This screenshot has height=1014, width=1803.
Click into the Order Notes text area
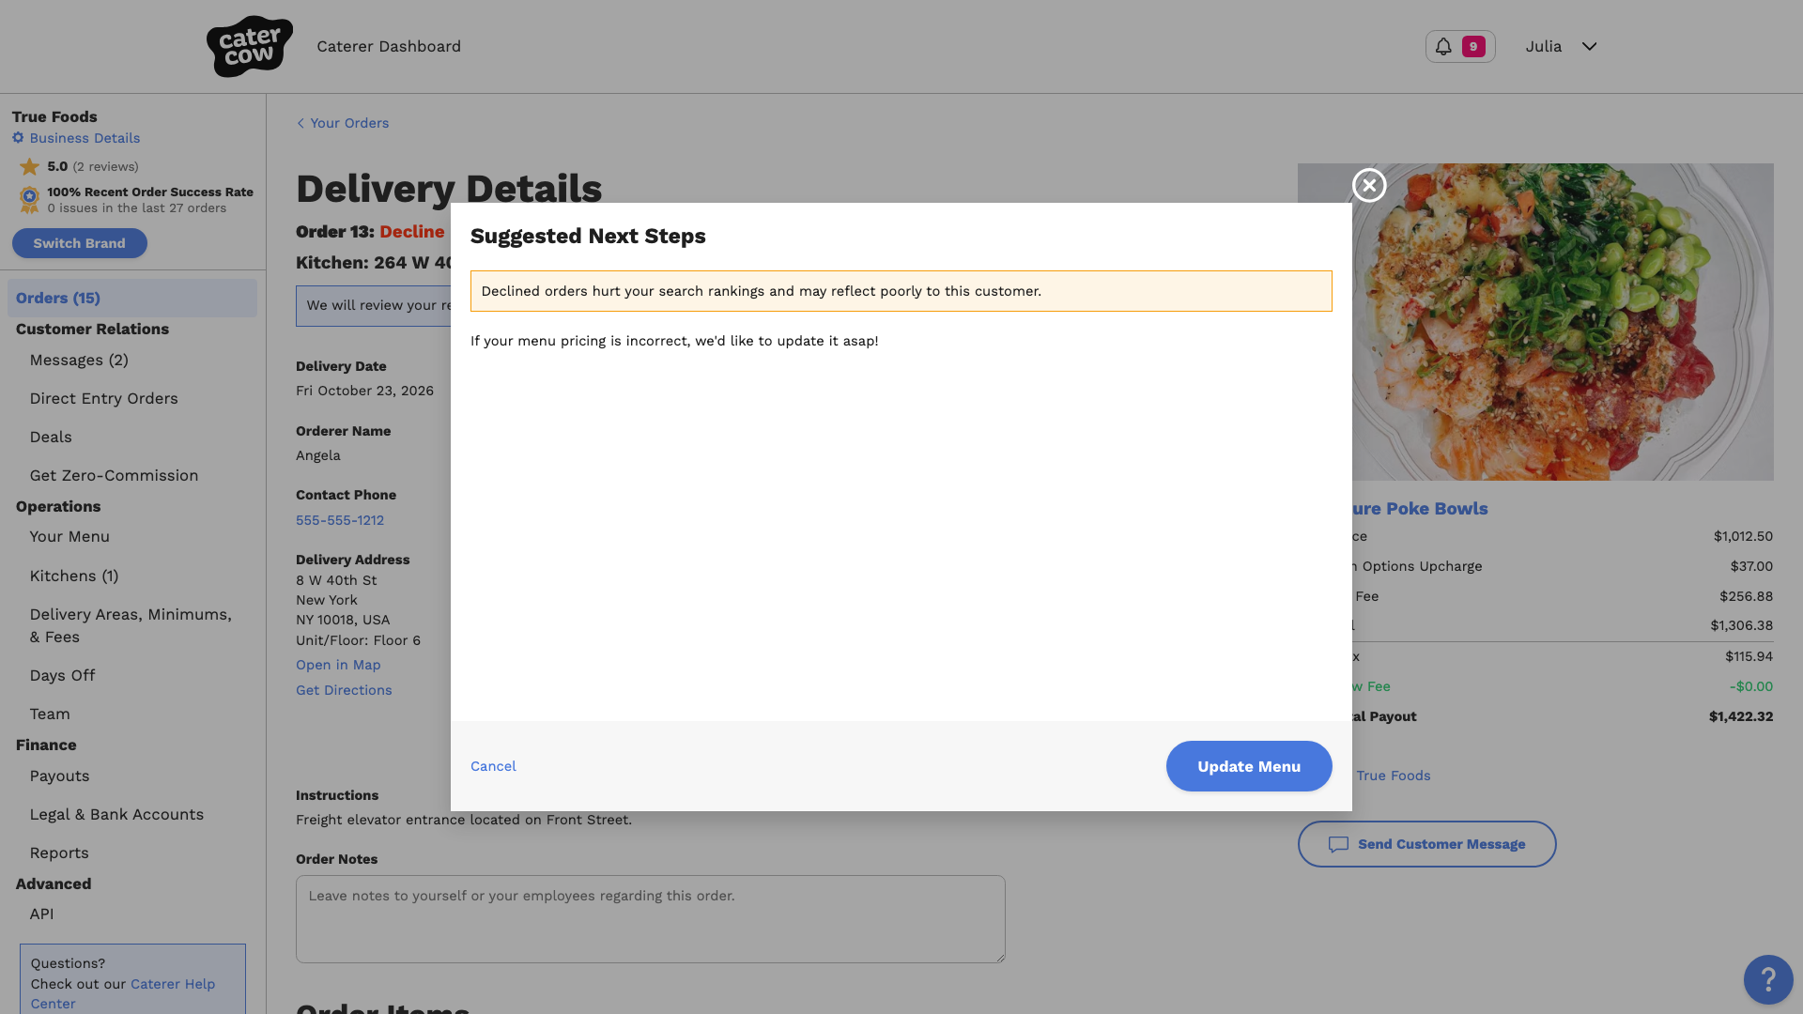pos(651,919)
